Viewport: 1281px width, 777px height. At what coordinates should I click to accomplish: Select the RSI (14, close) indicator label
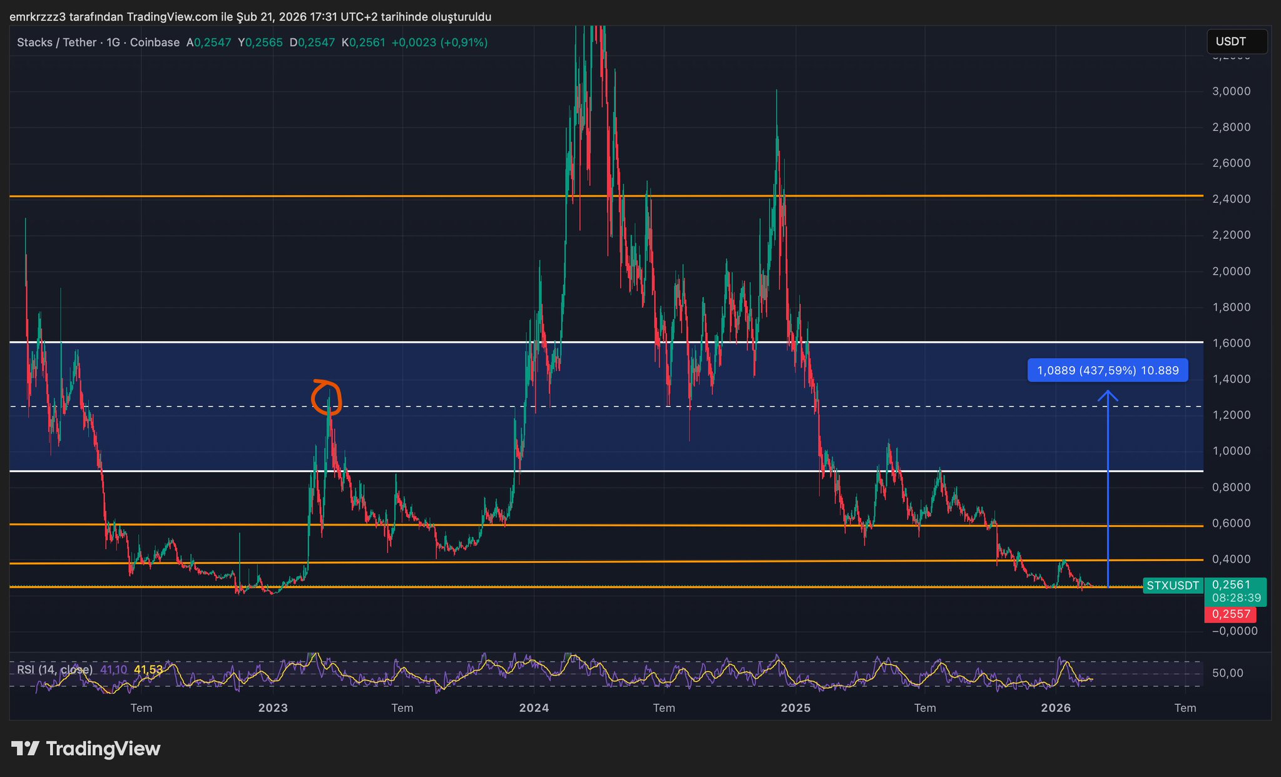pos(54,669)
